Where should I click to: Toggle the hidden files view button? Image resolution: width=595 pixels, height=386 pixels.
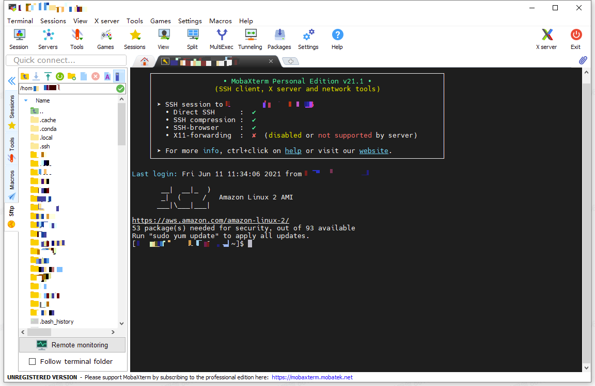coord(119,76)
